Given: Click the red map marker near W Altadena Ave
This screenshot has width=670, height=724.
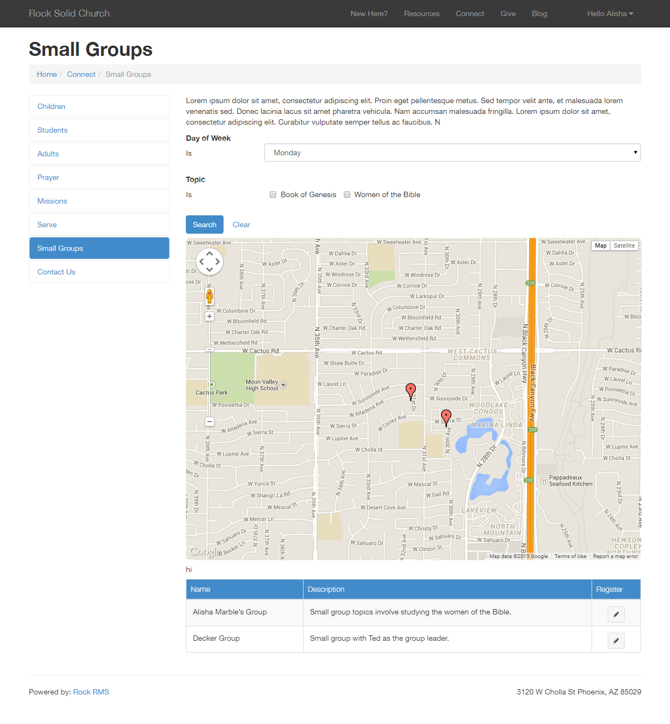Looking at the screenshot, I should 410,392.
